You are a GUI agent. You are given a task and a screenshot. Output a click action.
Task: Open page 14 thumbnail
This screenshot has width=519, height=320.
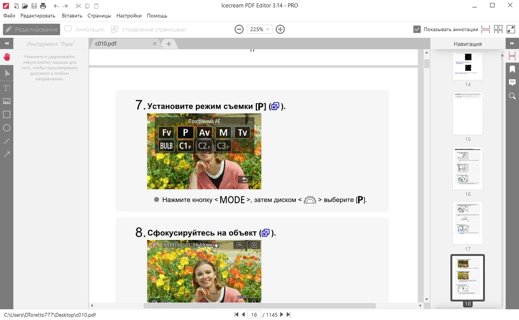[x=468, y=66]
